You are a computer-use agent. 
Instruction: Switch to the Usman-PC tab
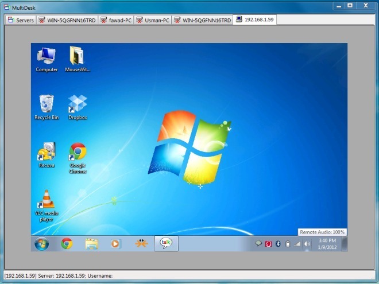click(x=153, y=20)
